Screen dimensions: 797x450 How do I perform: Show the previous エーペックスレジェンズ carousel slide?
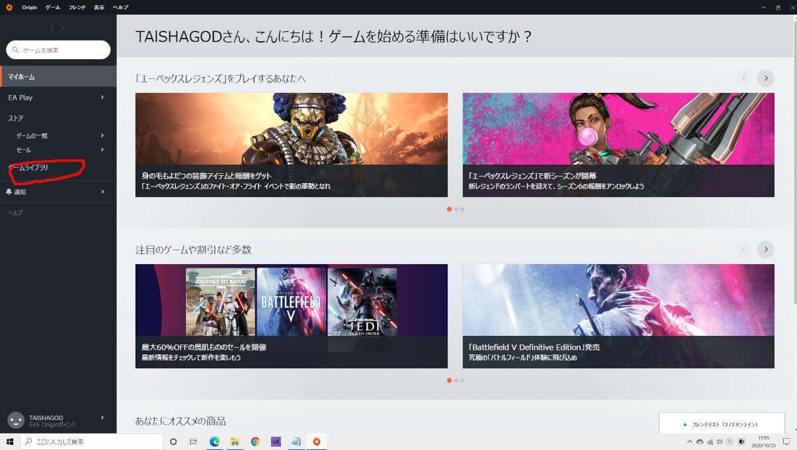744,78
